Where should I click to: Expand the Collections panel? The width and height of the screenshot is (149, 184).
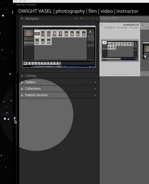[22, 89]
